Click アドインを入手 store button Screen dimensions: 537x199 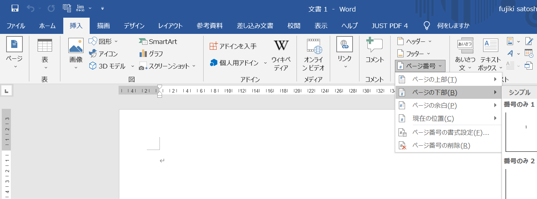(x=233, y=46)
